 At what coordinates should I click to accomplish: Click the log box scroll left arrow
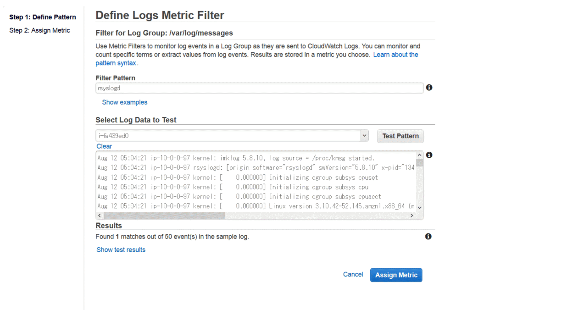(100, 215)
